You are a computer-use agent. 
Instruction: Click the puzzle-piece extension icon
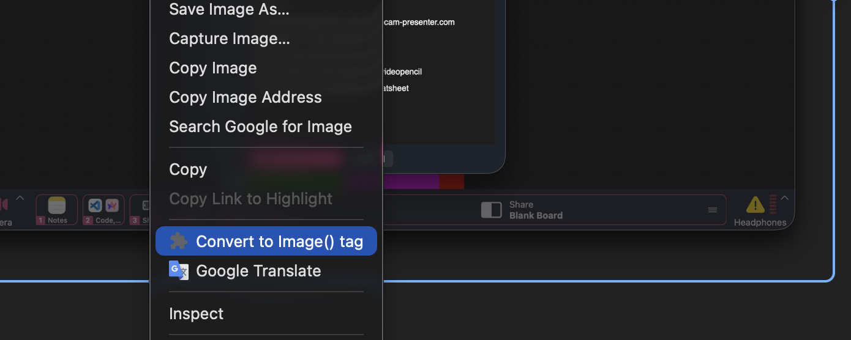179,241
